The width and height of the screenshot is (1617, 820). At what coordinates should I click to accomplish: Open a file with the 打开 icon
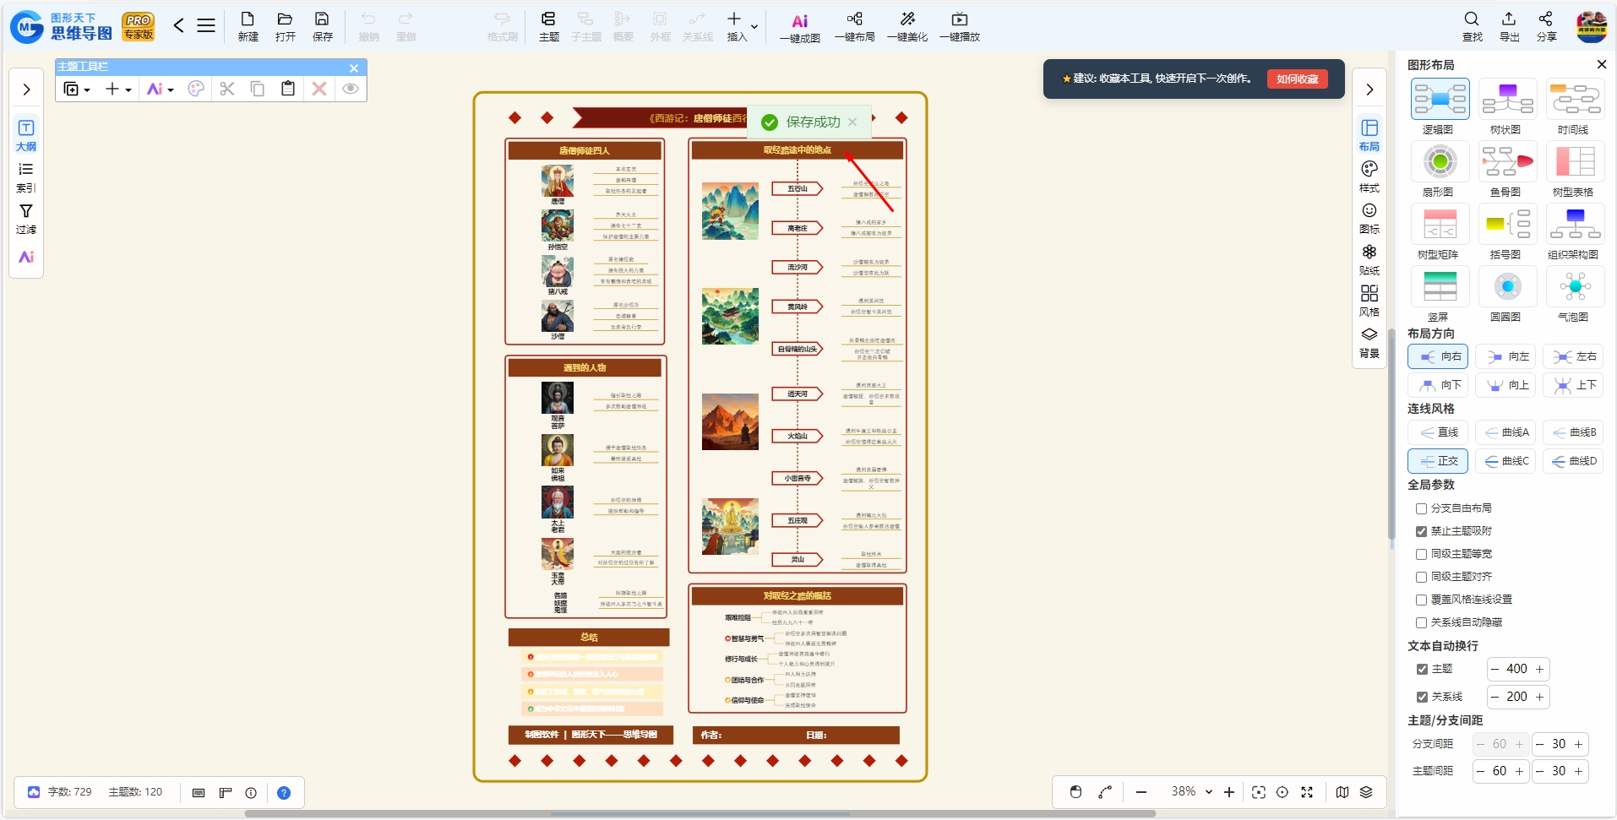click(x=285, y=26)
